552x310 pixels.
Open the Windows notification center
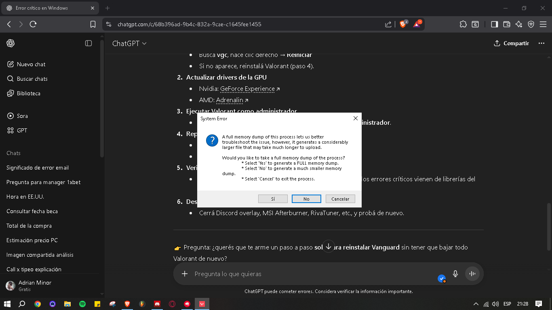(539, 304)
